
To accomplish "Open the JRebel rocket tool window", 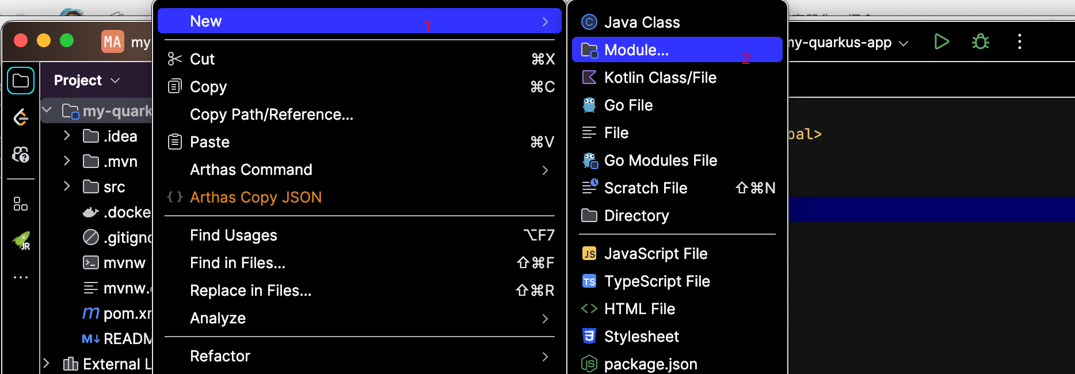I will [x=22, y=241].
